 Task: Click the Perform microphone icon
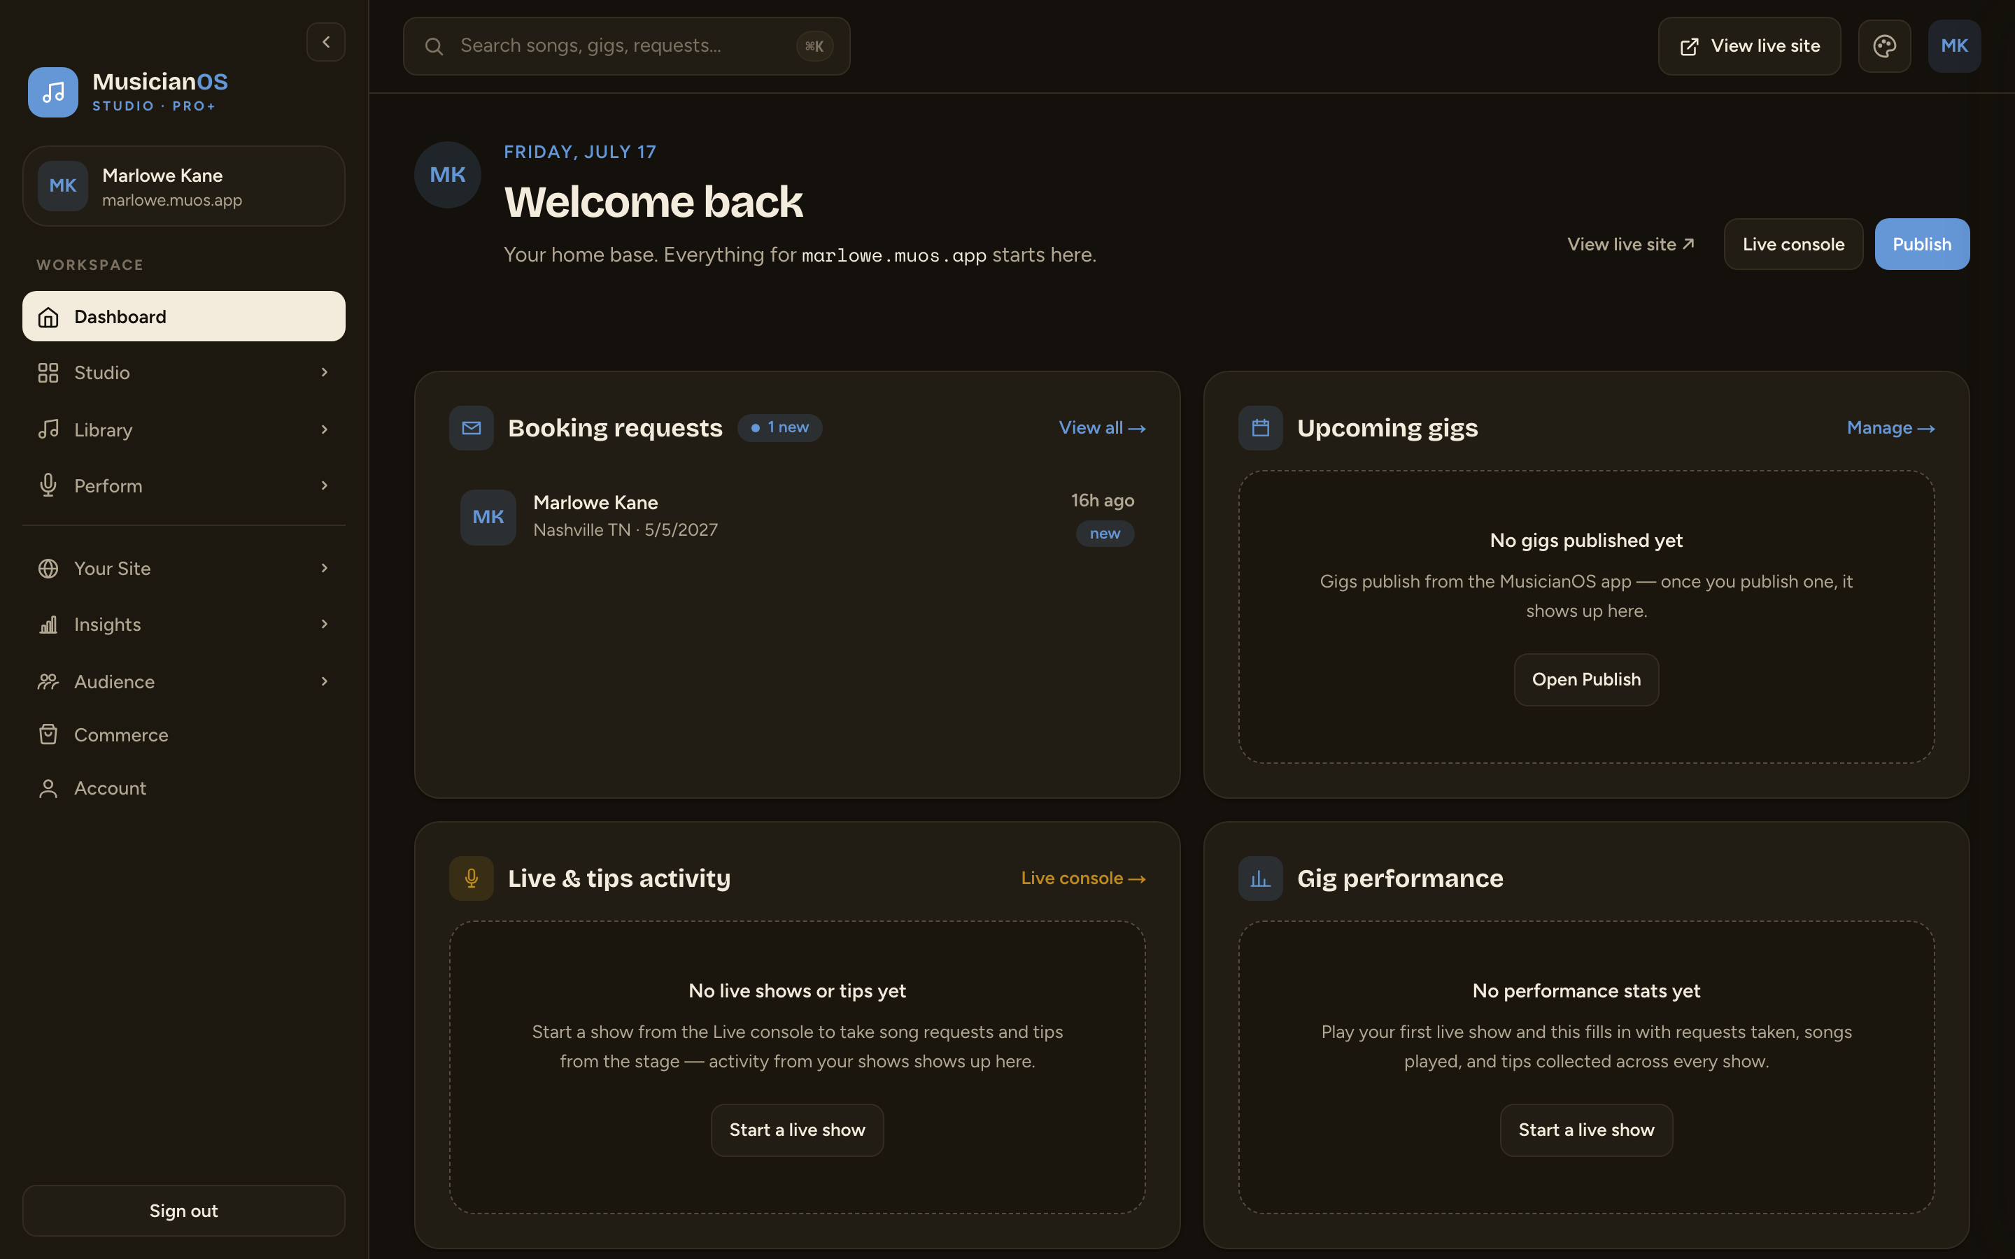click(48, 485)
